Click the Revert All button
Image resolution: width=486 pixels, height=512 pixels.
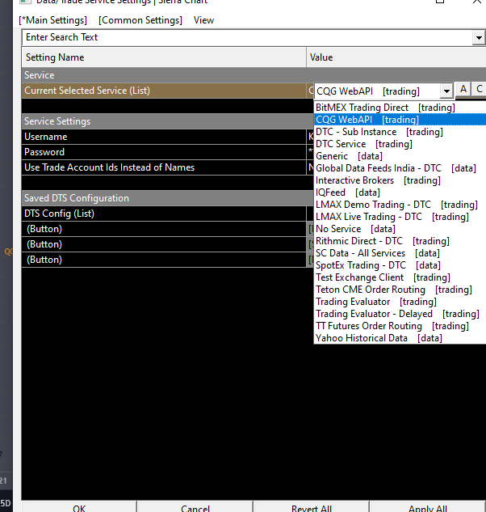pyautogui.click(x=312, y=507)
